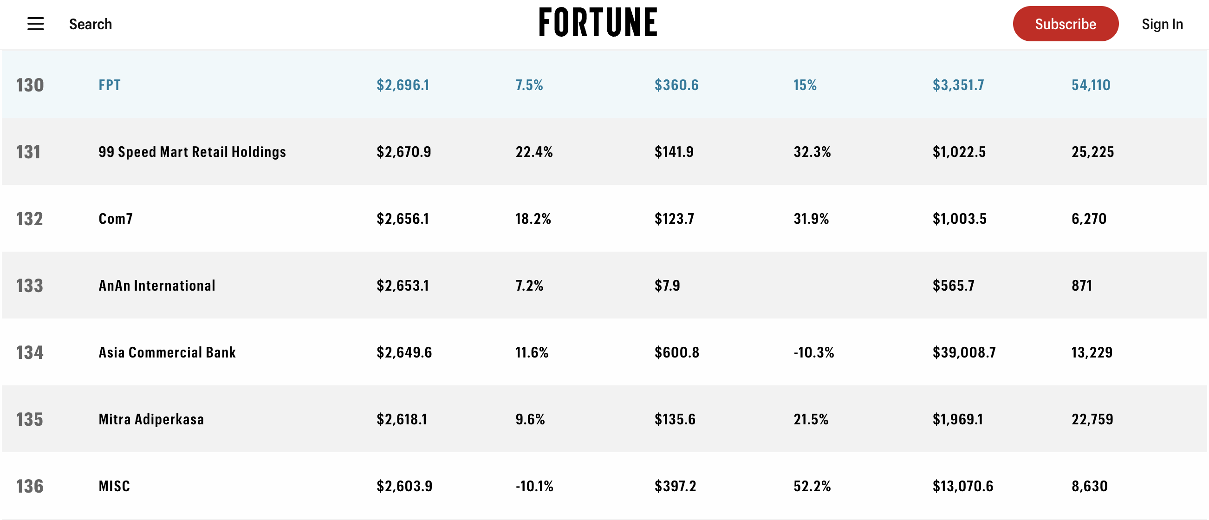Click FPT profits value $360.6
1209x520 pixels.
click(x=676, y=85)
